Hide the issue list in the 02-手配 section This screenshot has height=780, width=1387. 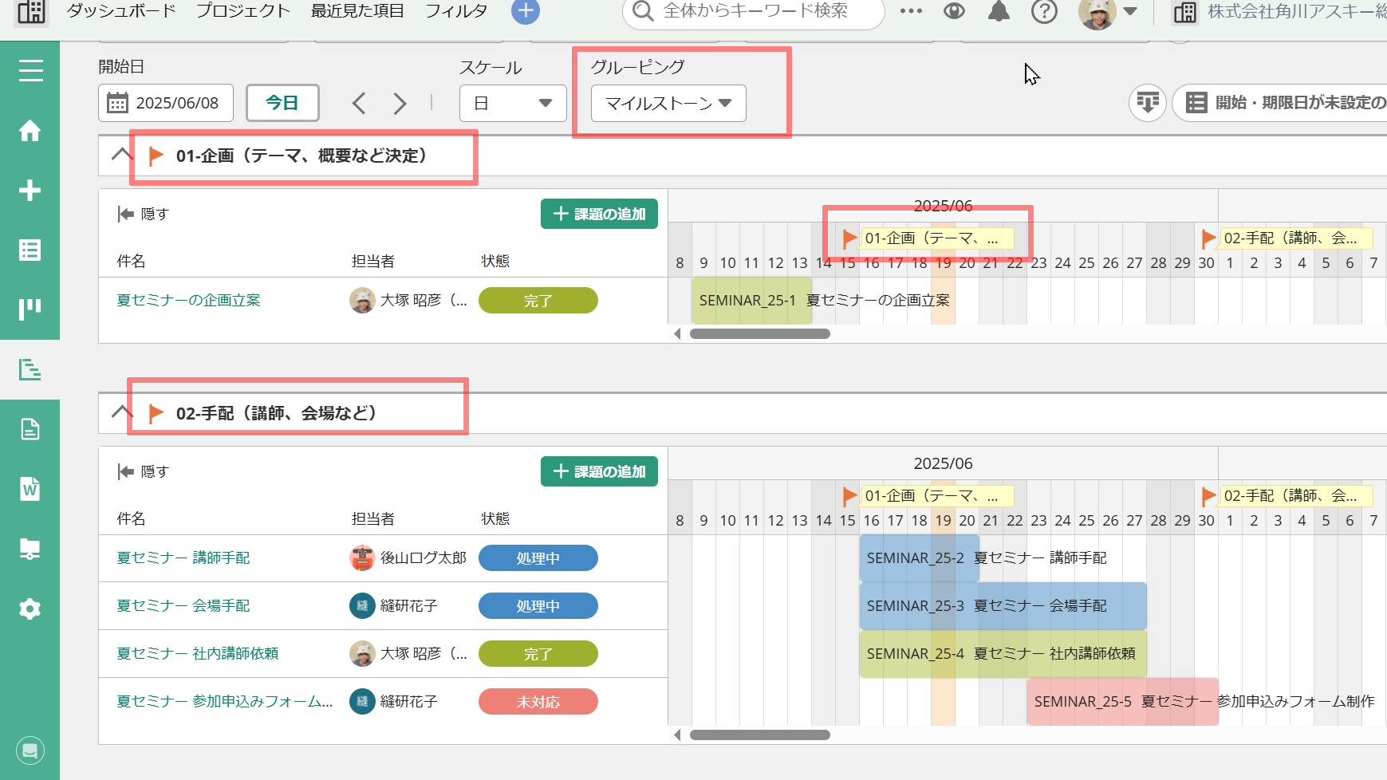point(144,471)
